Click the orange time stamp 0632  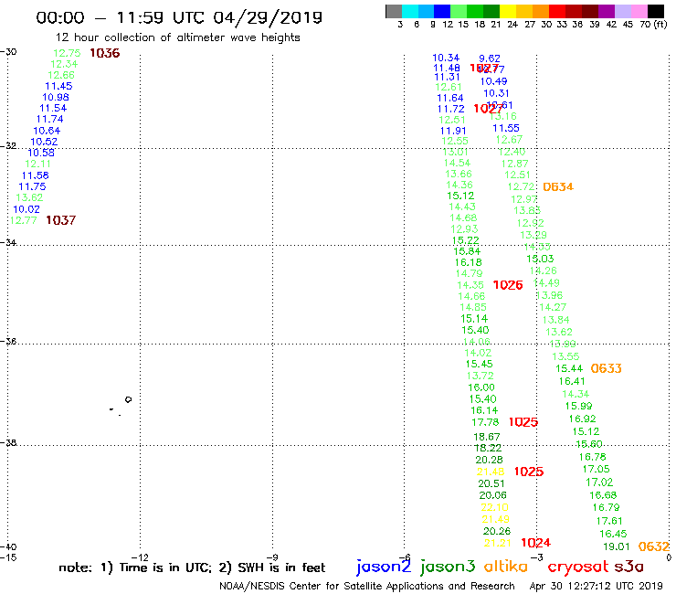[653, 546]
